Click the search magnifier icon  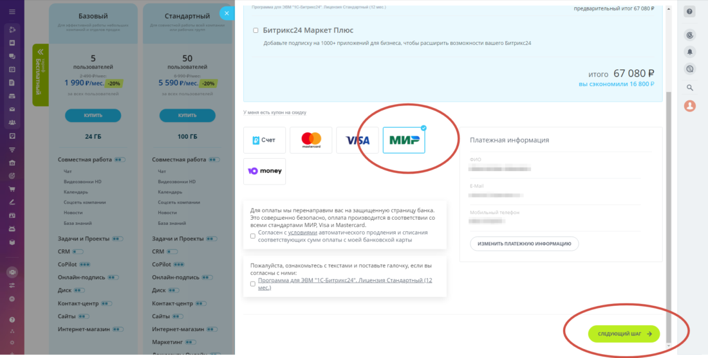(x=689, y=87)
